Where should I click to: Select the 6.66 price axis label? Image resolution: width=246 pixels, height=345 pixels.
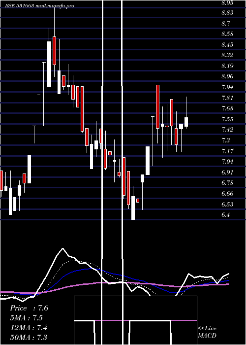[x=227, y=194]
